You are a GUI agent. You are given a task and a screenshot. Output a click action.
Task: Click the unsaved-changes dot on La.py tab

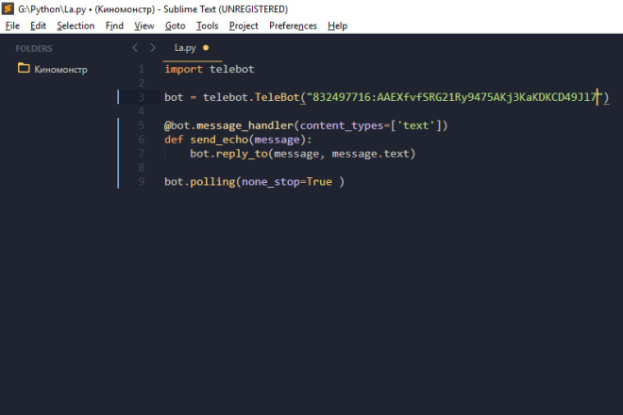(206, 48)
